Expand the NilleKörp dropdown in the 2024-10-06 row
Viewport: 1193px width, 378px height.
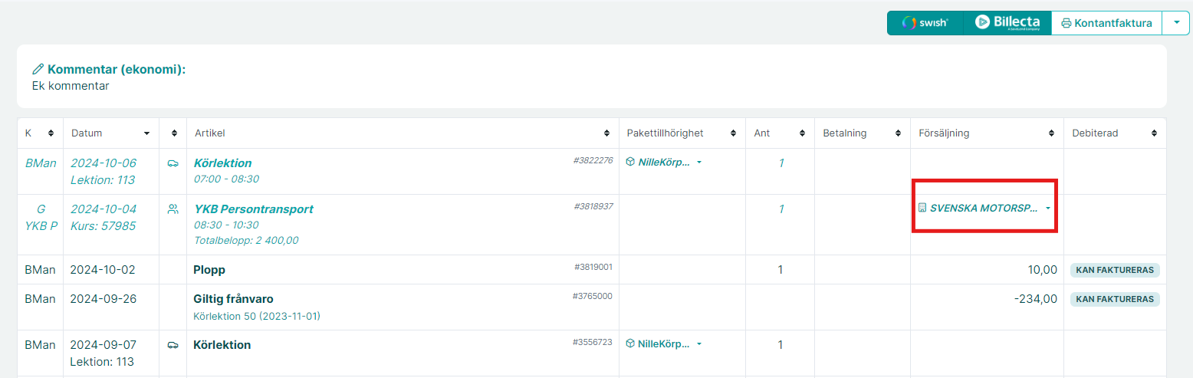699,163
